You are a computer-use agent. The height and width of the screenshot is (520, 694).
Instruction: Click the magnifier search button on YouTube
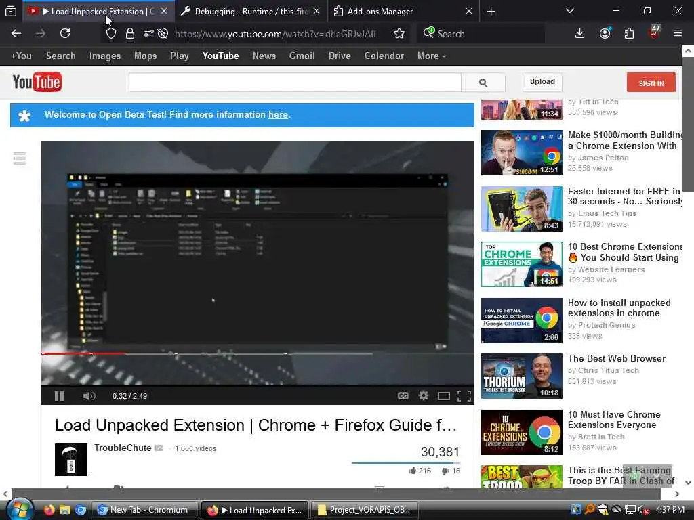(483, 83)
